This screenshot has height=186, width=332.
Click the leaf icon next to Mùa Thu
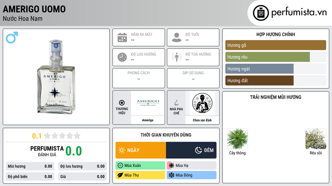(120, 175)
